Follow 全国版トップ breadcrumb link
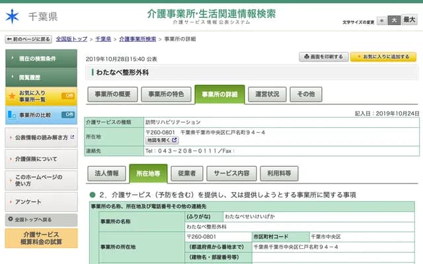Viewport: 423px width, 264px height. (x=71, y=39)
